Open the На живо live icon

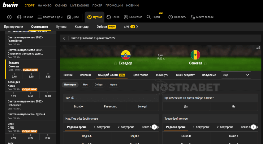[25, 17]
